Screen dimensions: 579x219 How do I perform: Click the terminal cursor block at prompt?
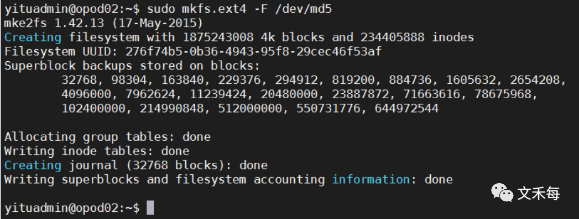pos(150,208)
